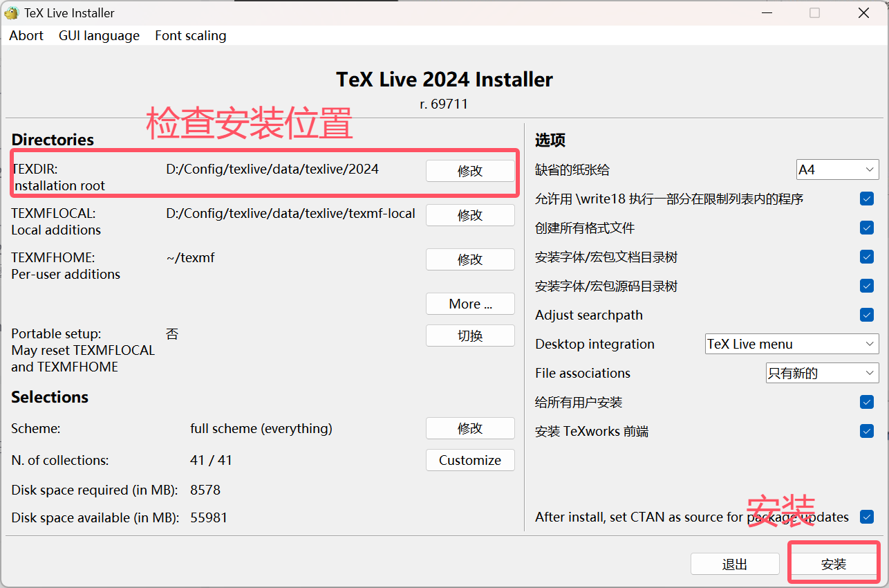Toggle Adjust searchpath checkbox
The height and width of the screenshot is (588, 889).
tap(867, 315)
